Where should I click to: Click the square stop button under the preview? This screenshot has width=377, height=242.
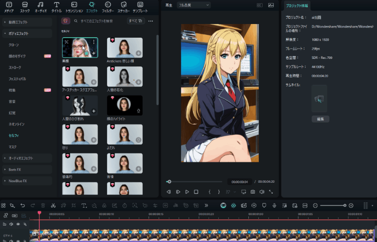pos(196,192)
